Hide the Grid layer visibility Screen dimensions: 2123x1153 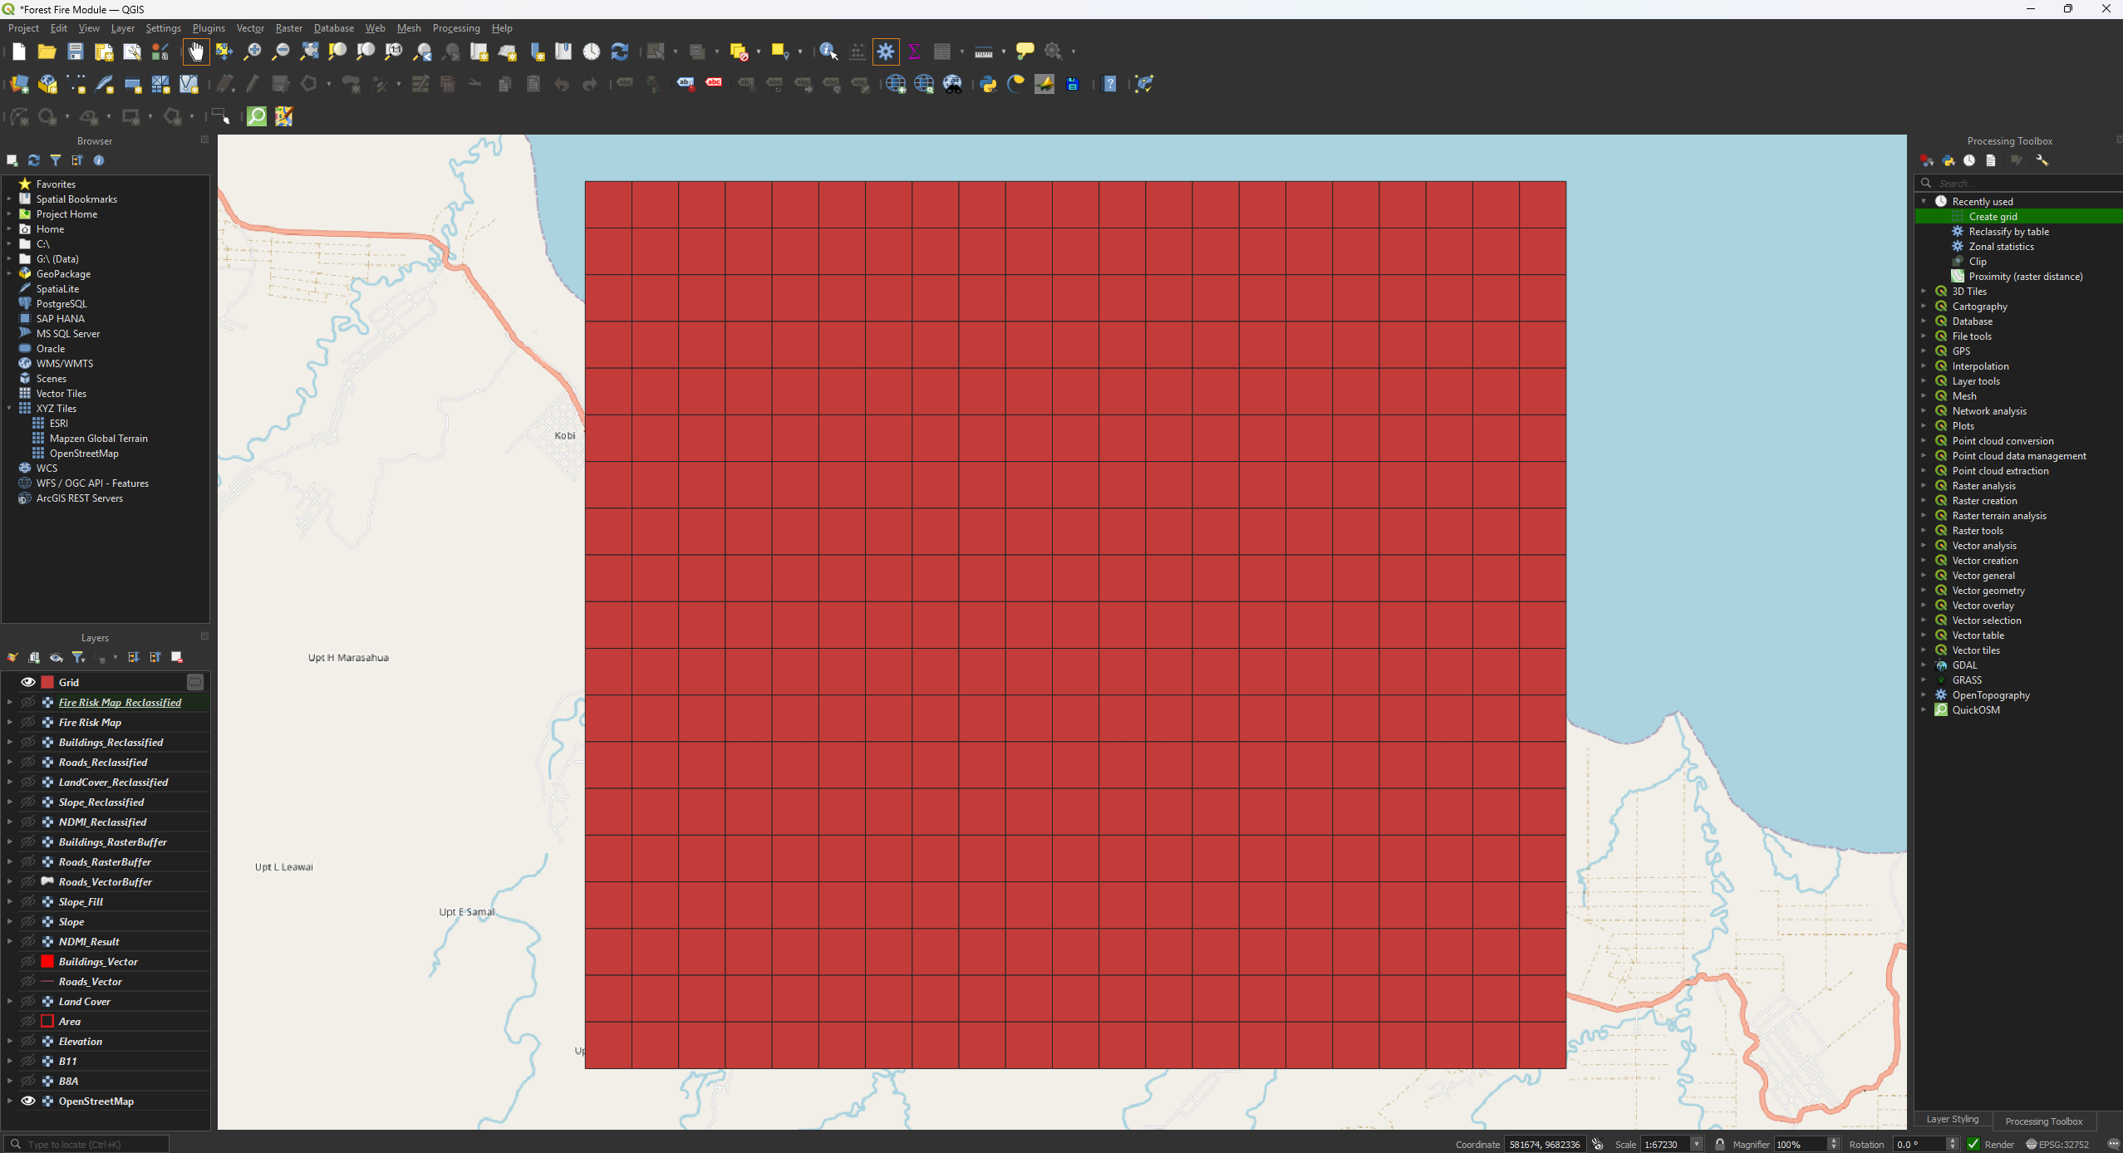27,682
